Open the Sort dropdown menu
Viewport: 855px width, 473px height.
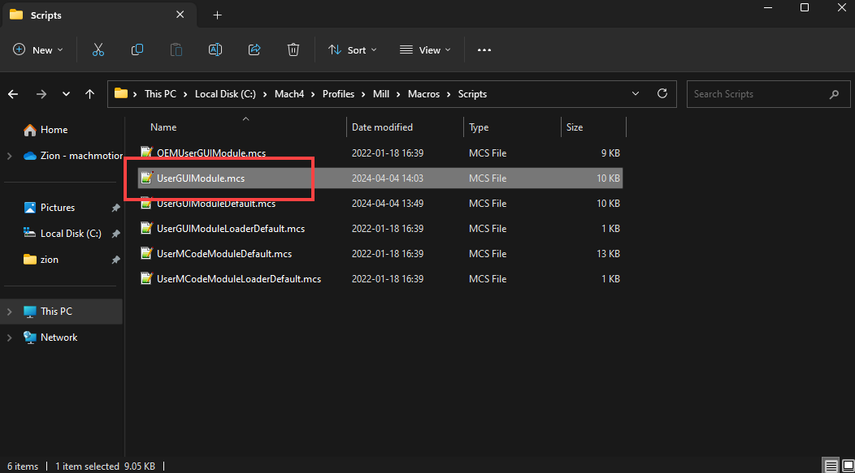click(x=353, y=50)
